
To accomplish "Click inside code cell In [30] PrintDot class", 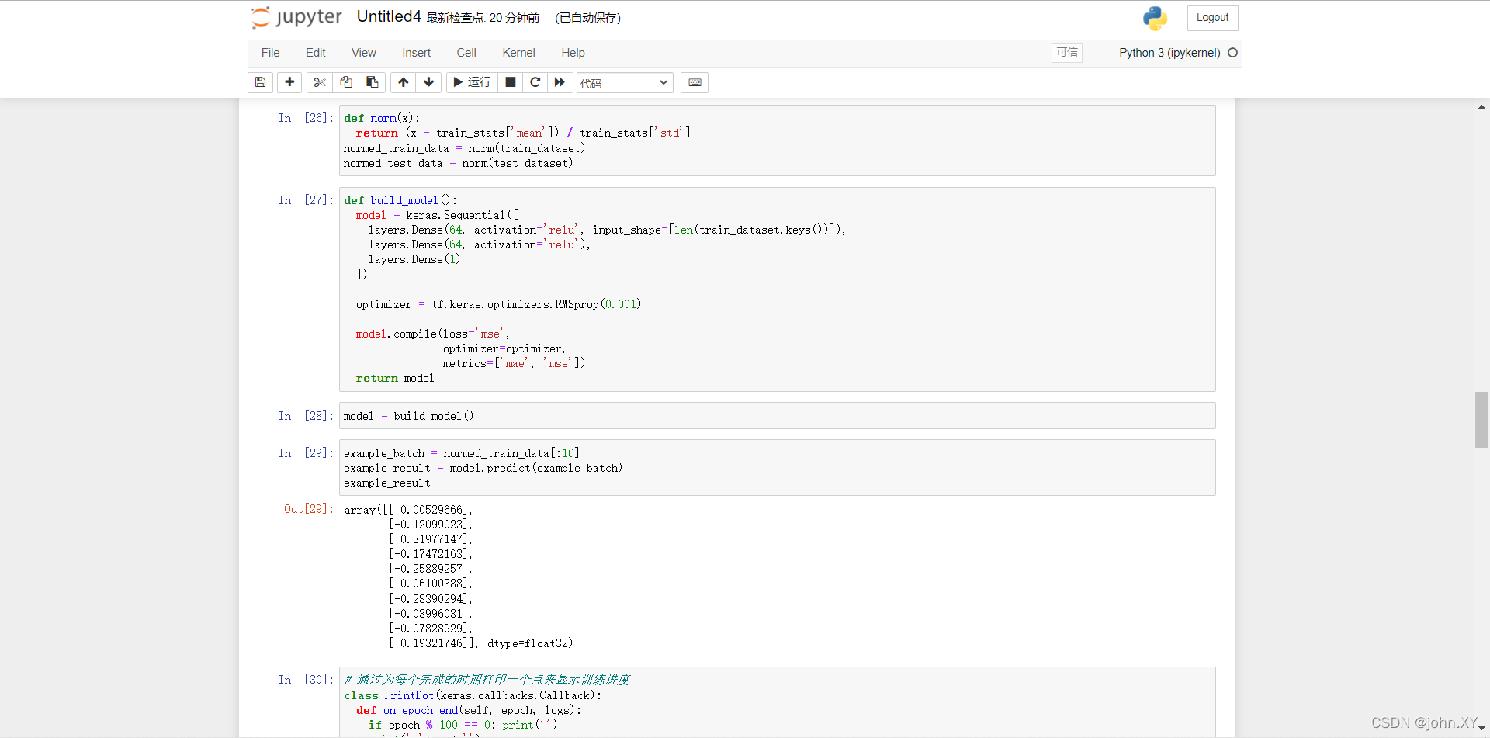I will click(777, 702).
